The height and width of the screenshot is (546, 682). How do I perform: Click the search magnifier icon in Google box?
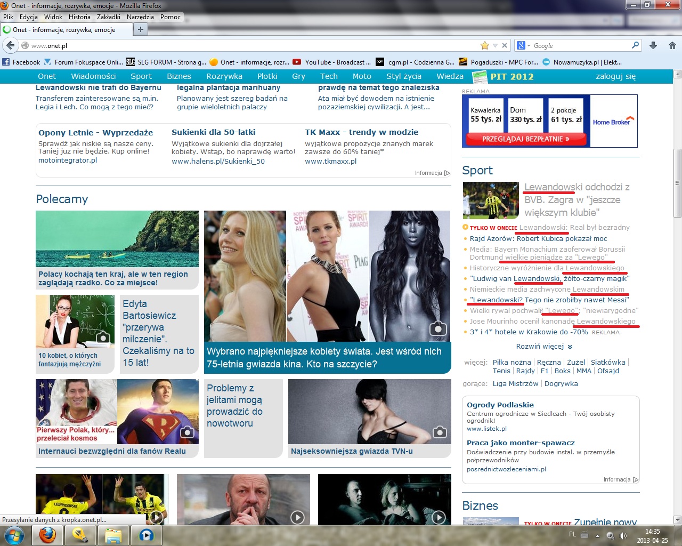635,45
